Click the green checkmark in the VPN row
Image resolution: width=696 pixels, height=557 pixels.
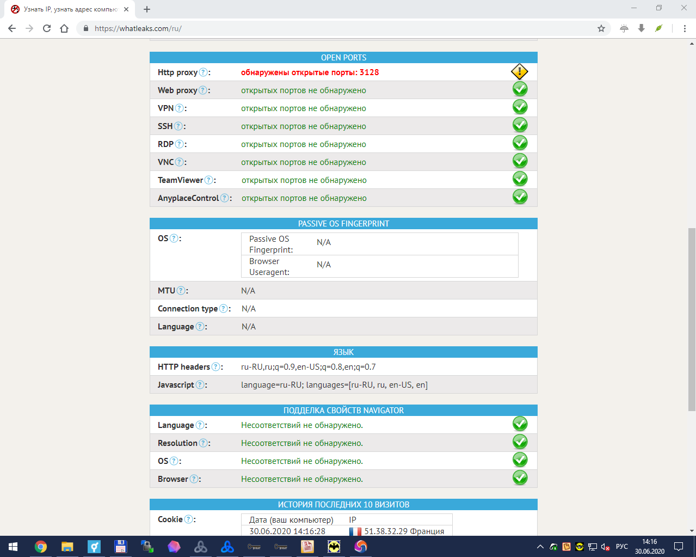click(520, 107)
